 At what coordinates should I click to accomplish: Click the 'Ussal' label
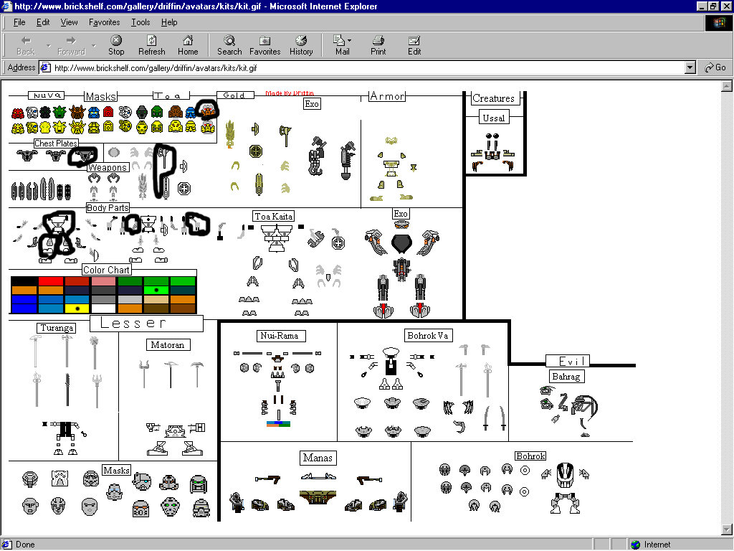[x=494, y=118]
